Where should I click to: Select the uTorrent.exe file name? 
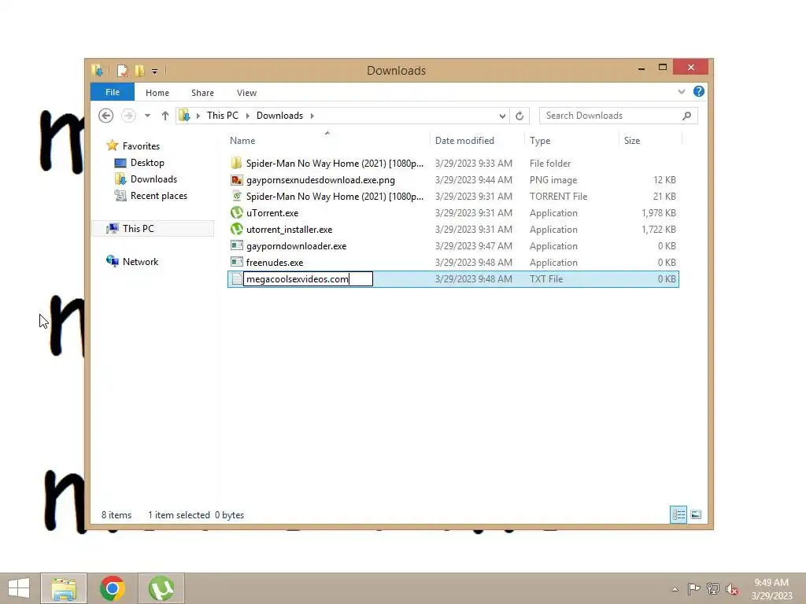[x=272, y=213]
